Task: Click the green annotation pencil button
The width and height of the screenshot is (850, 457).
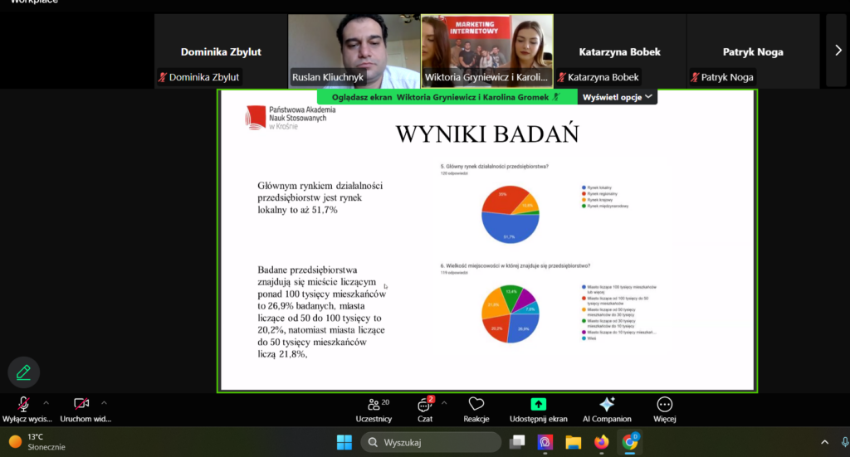Action: click(24, 372)
